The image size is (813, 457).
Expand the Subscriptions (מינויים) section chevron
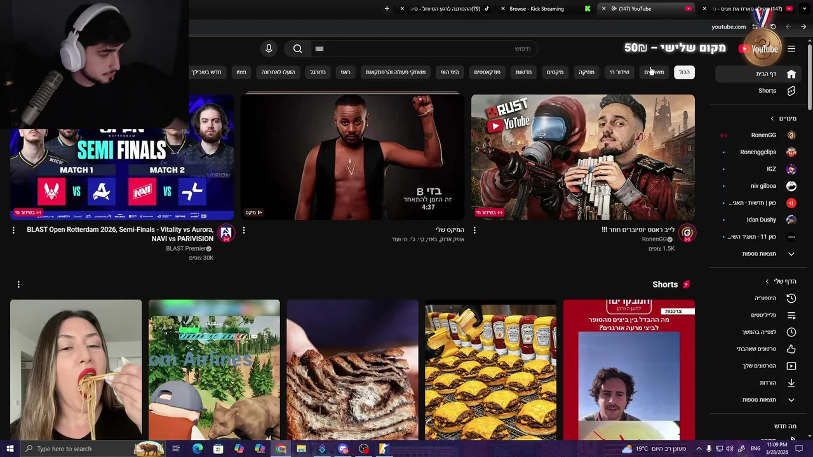[772, 119]
